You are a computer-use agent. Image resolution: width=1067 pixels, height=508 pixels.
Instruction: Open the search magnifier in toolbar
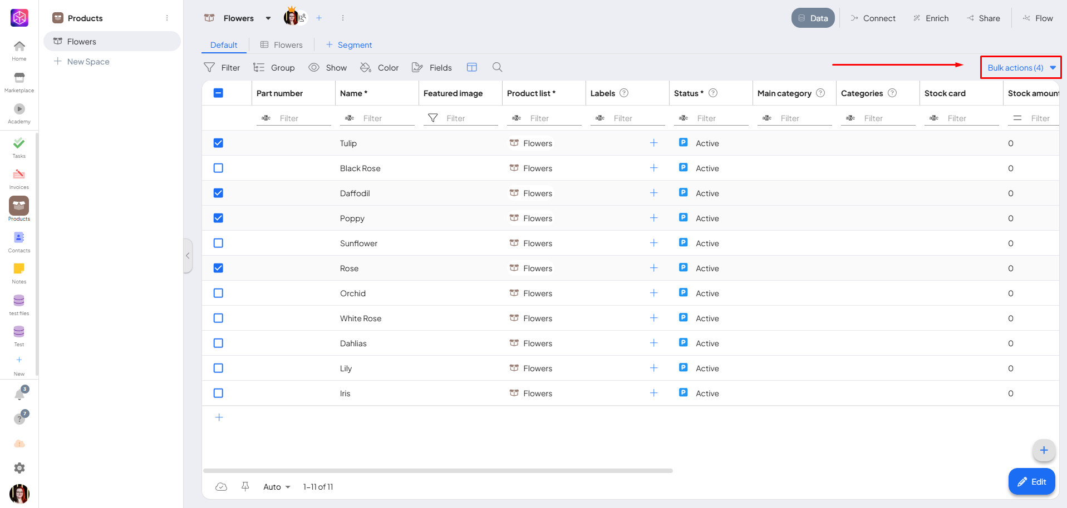tap(497, 67)
